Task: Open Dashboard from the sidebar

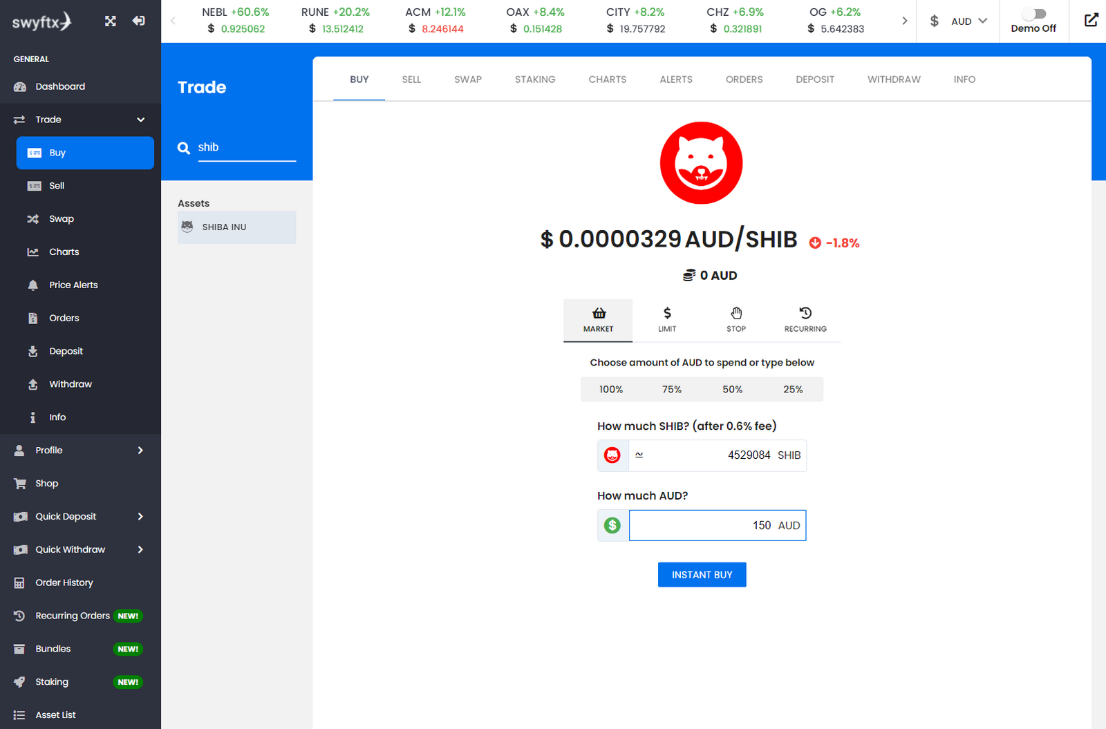Action: (80, 86)
